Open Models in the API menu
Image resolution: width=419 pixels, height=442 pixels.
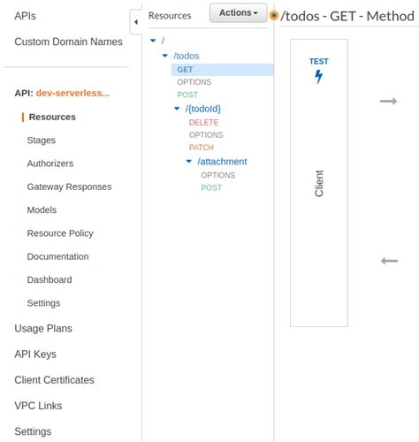pos(42,210)
